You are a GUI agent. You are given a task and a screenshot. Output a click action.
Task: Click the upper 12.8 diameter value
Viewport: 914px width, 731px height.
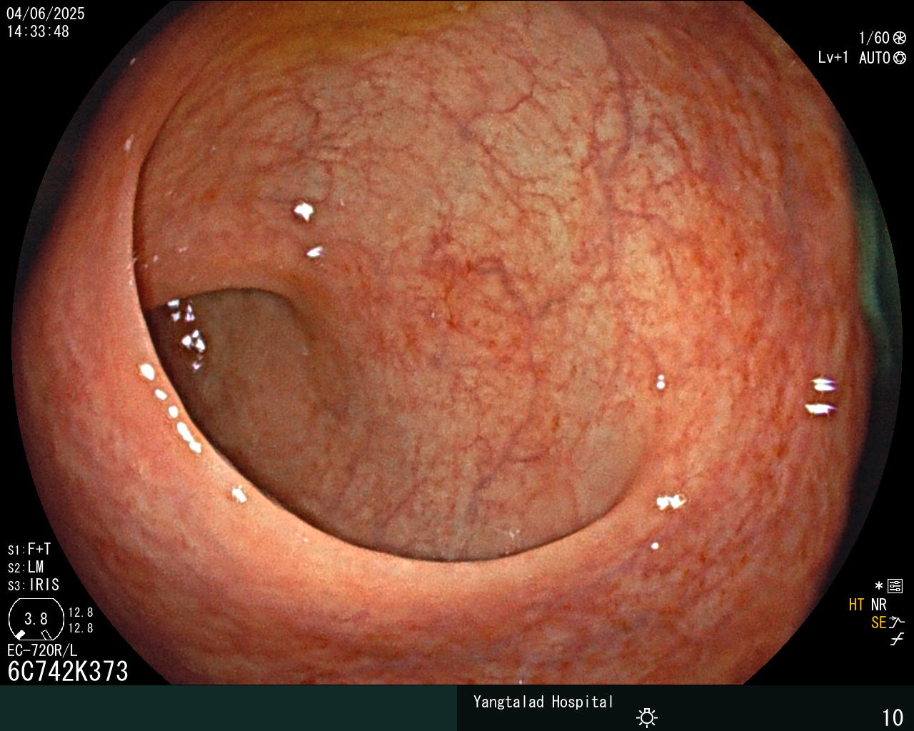pos(81,612)
